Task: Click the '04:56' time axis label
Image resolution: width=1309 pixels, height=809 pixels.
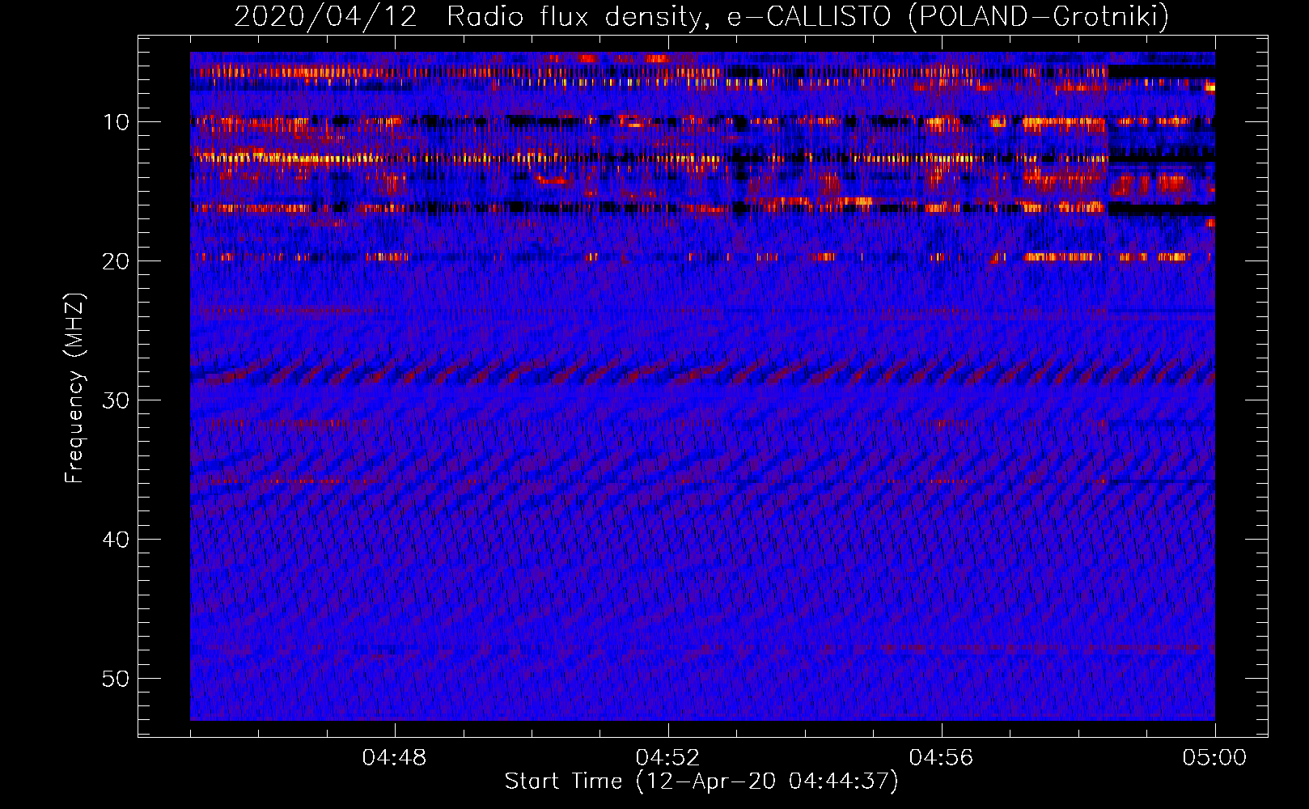Action: 941,758
